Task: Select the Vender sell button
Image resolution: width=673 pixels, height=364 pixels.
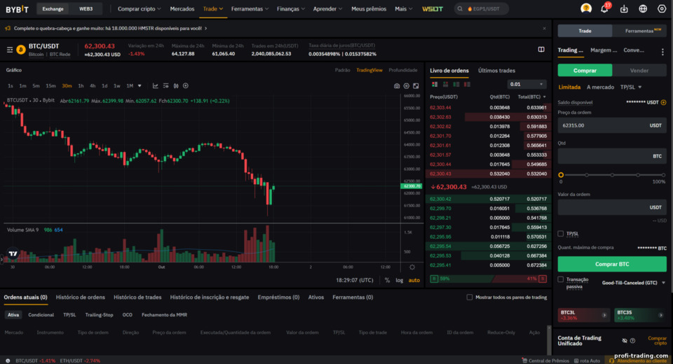Action: (x=639, y=70)
